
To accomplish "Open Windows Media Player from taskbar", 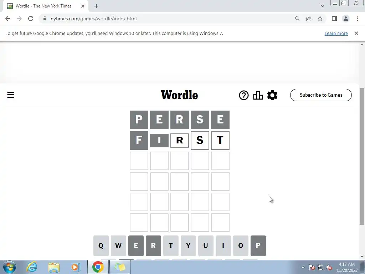I will click(76, 267).
